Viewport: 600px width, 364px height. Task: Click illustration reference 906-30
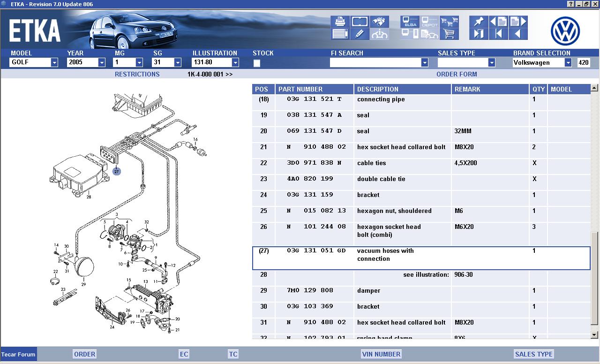click(463, 274)
